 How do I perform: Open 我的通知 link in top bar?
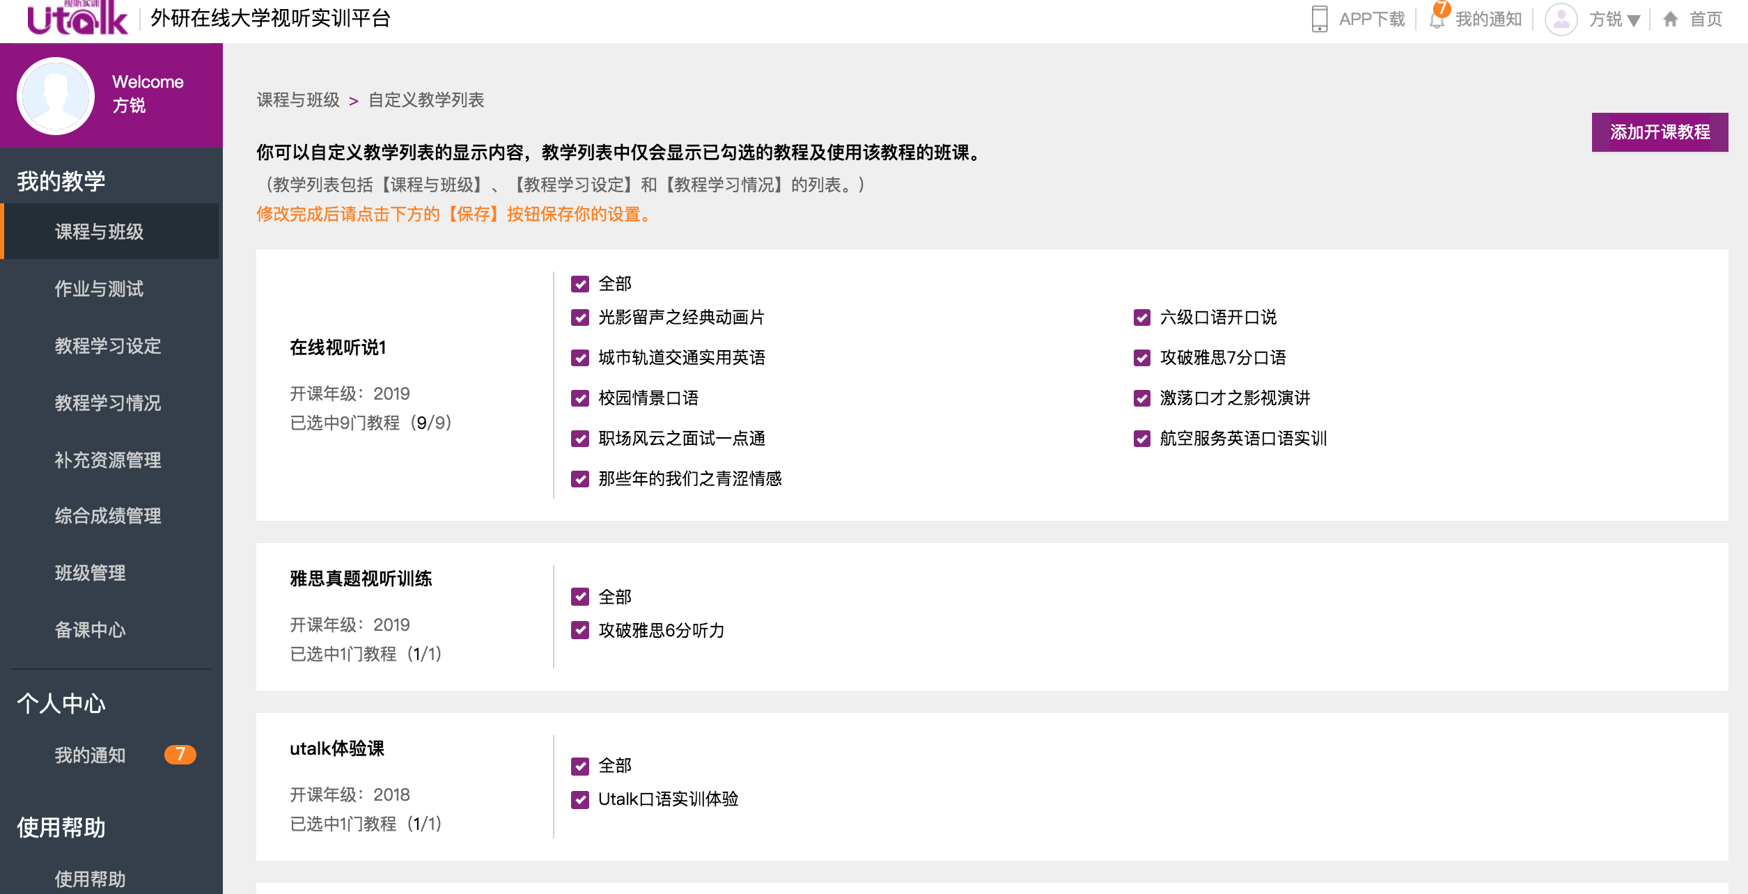point(1488,19)
